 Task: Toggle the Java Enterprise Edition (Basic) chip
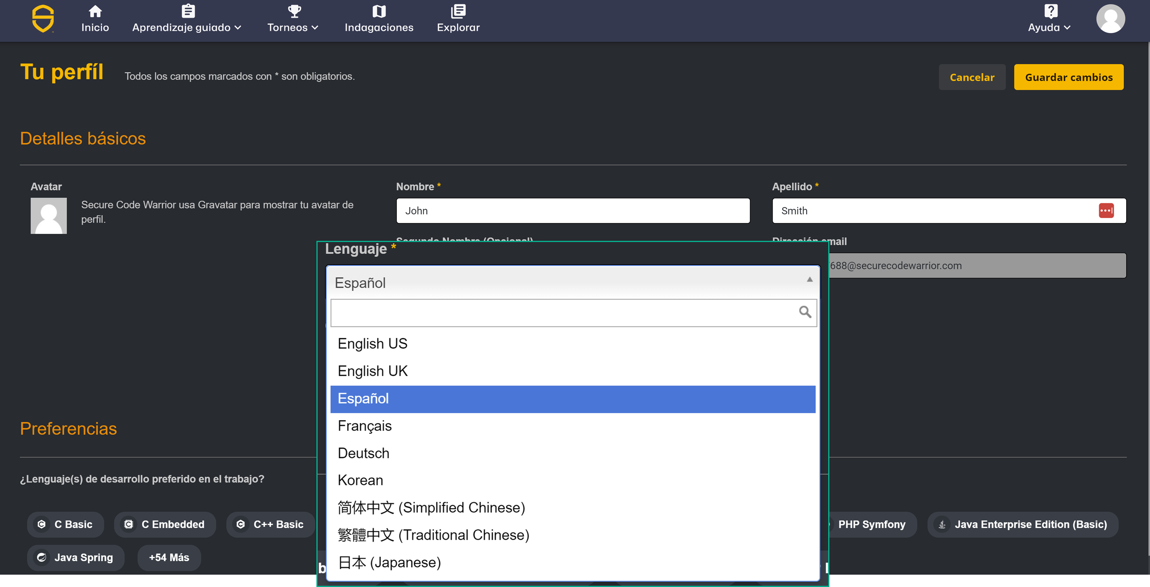coord(1023,524)
